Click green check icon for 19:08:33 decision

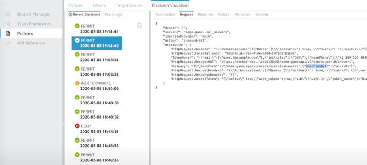coord(77,55)
